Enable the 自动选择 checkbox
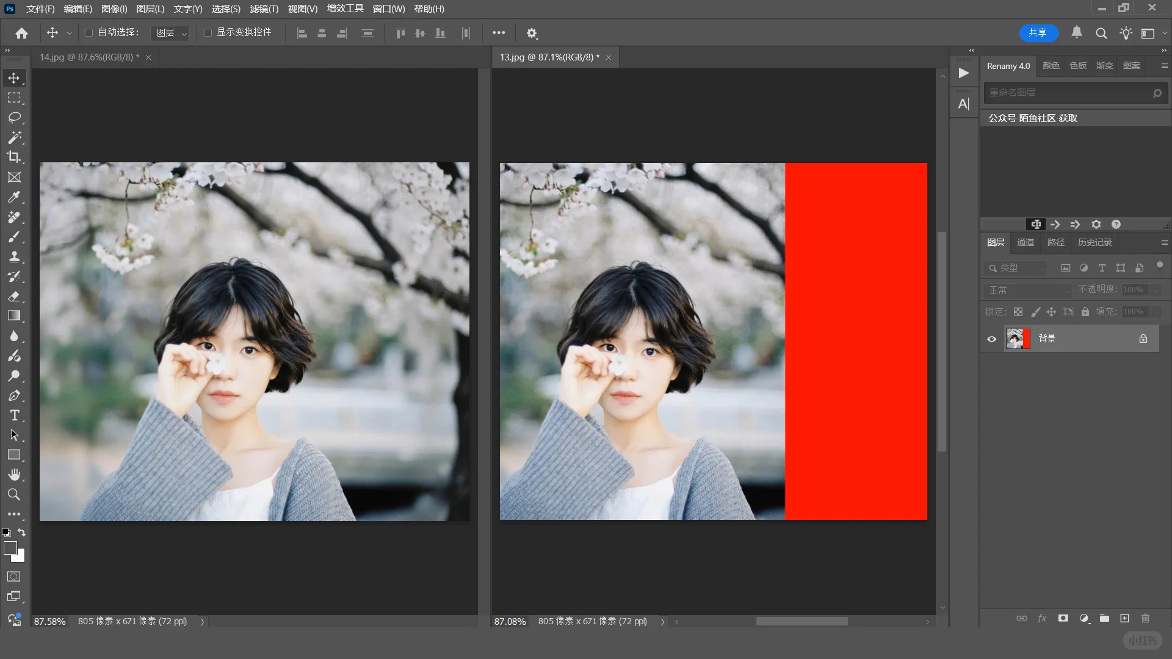 89,32
